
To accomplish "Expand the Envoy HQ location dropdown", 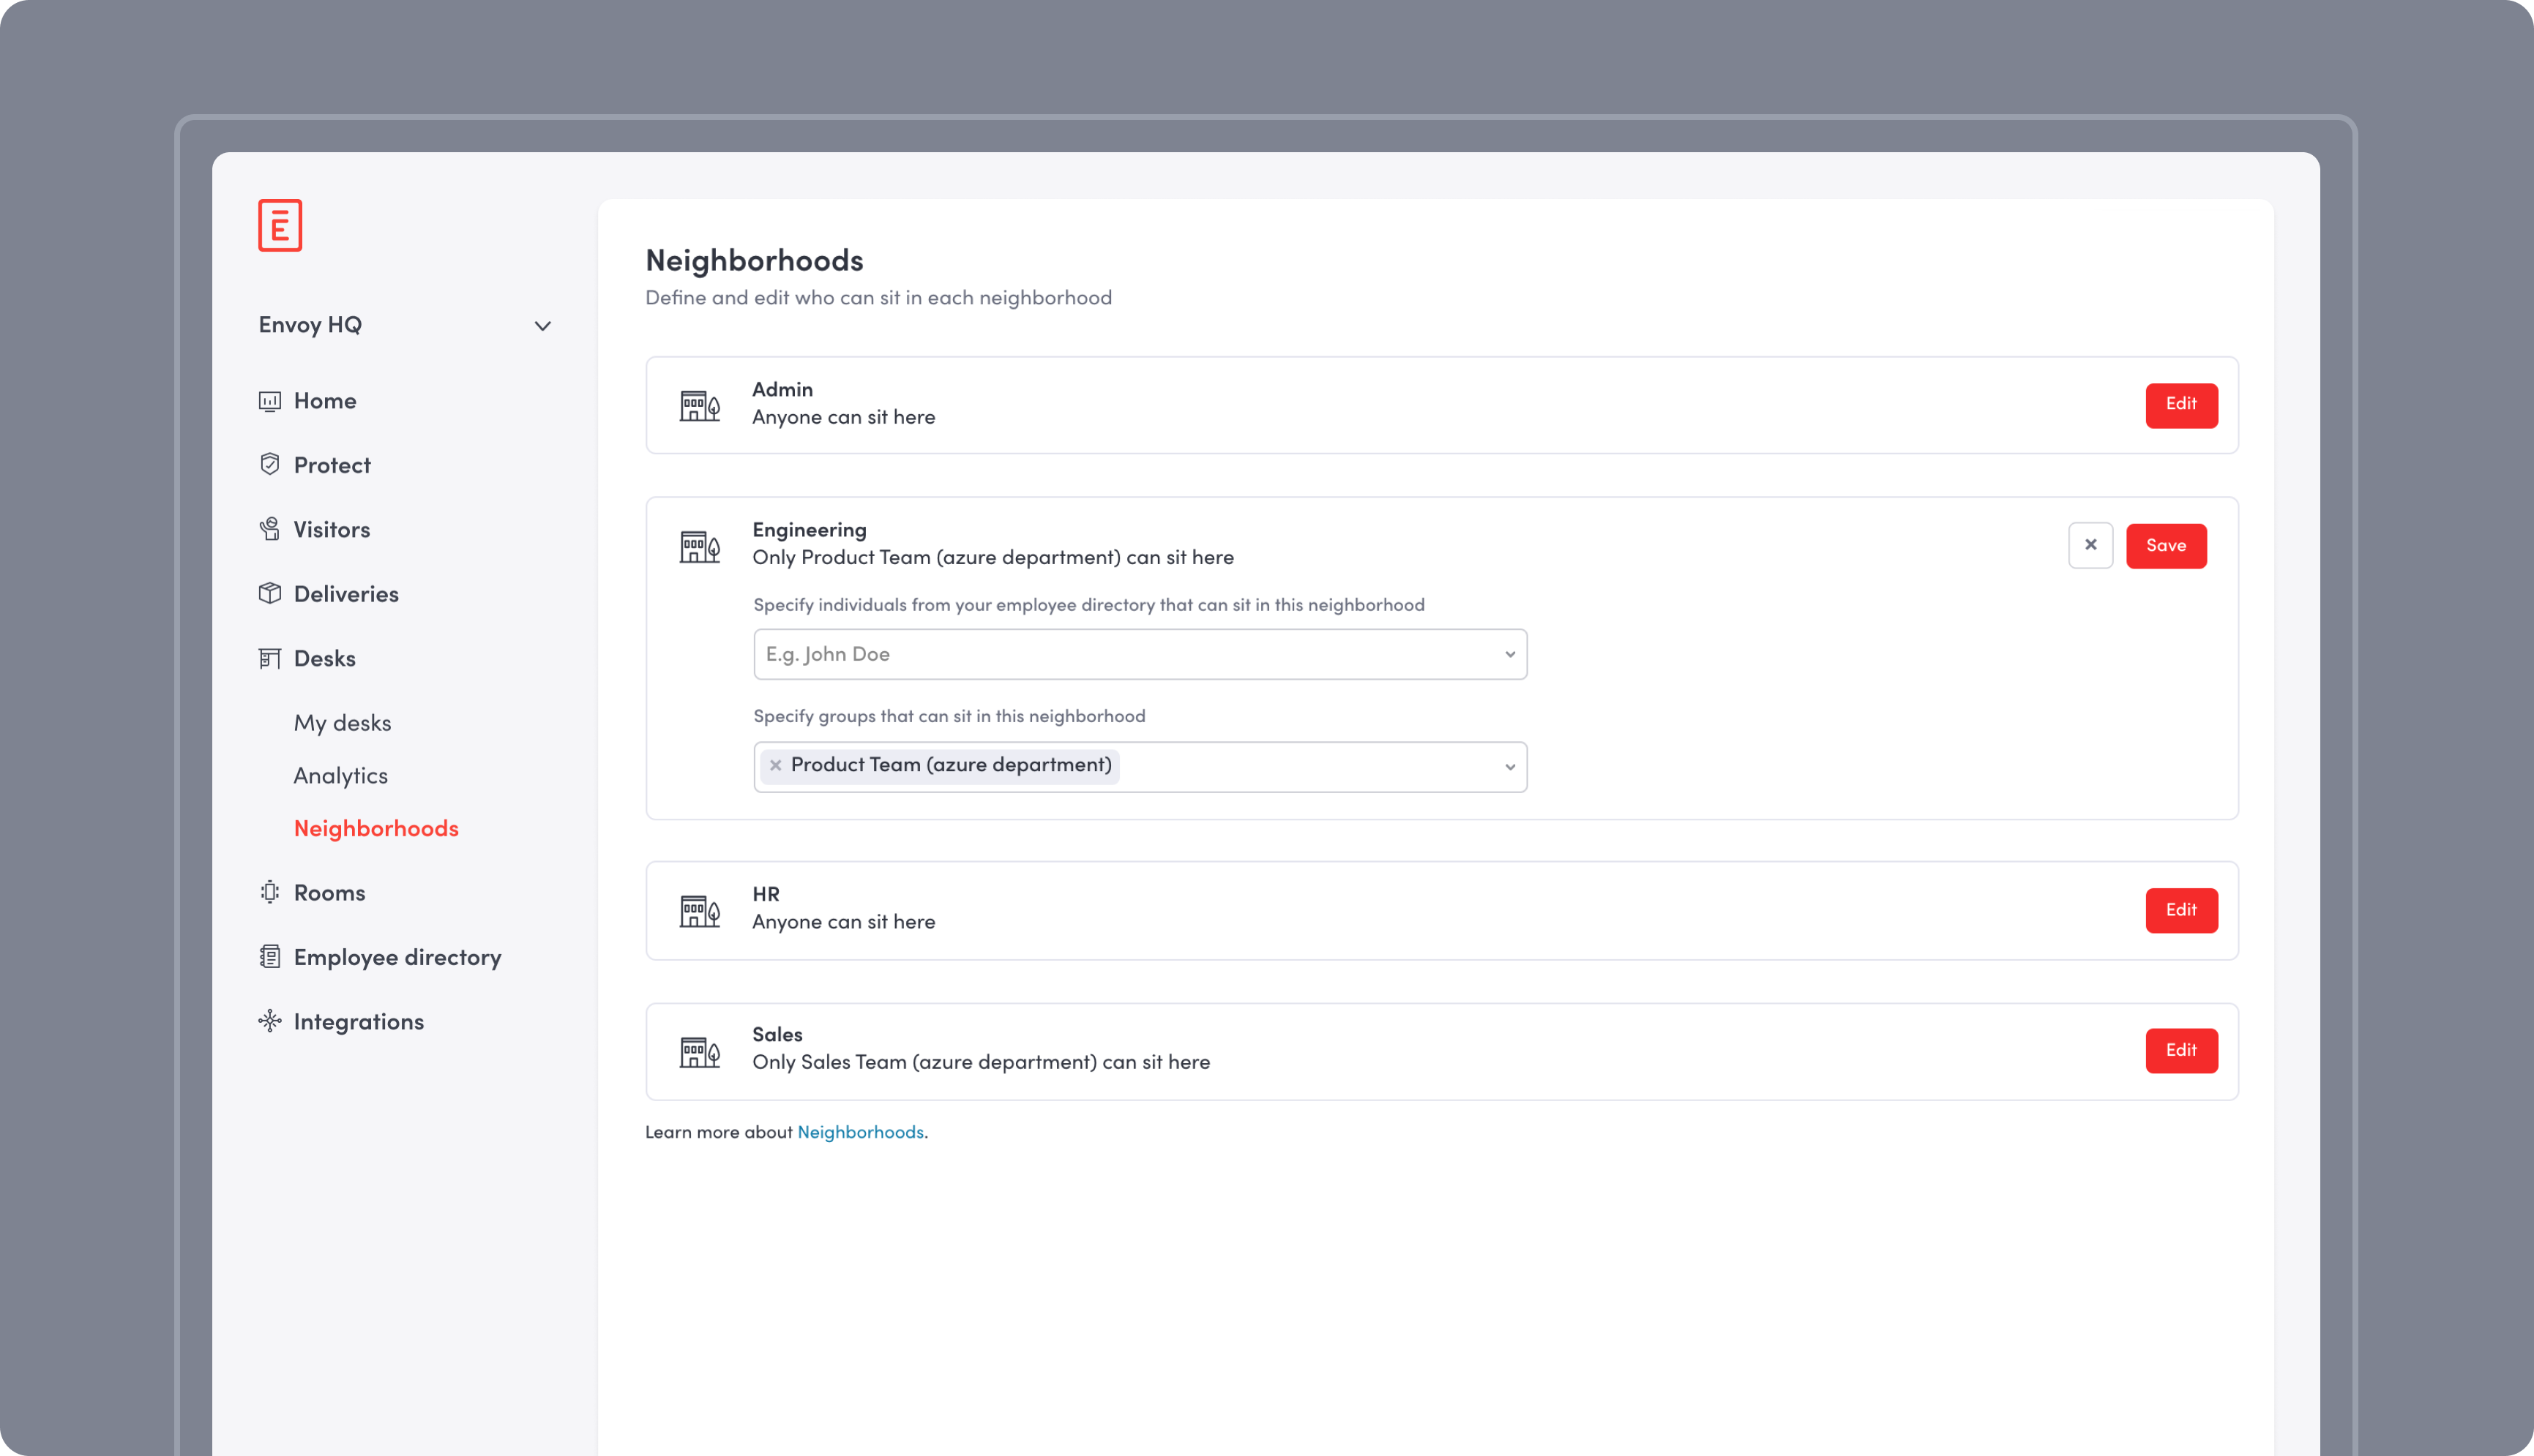I will tap(542, 326).
